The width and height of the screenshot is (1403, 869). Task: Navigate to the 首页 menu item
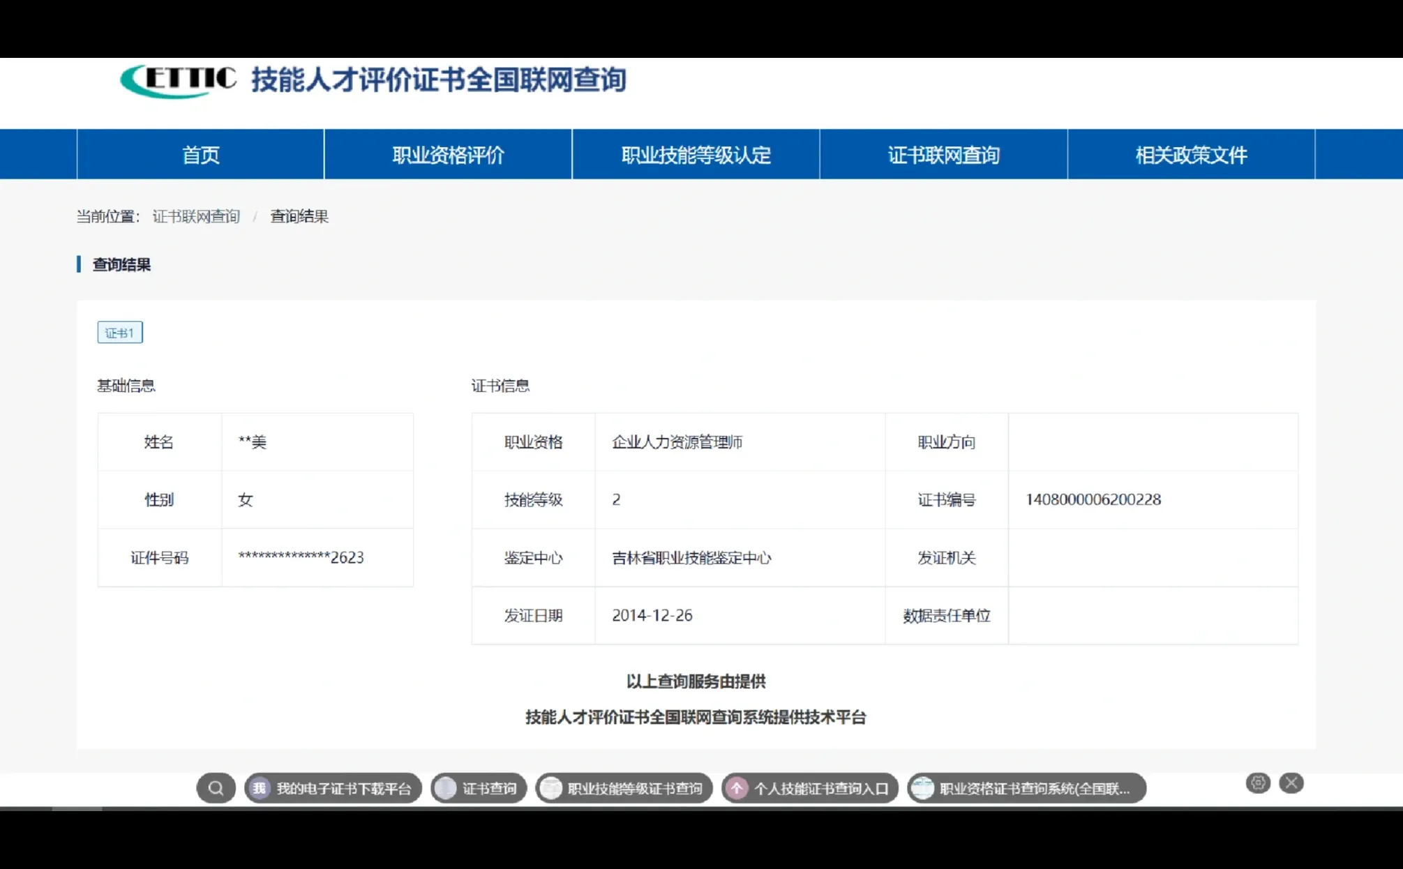pyautogui.click(x=200, y=154)
